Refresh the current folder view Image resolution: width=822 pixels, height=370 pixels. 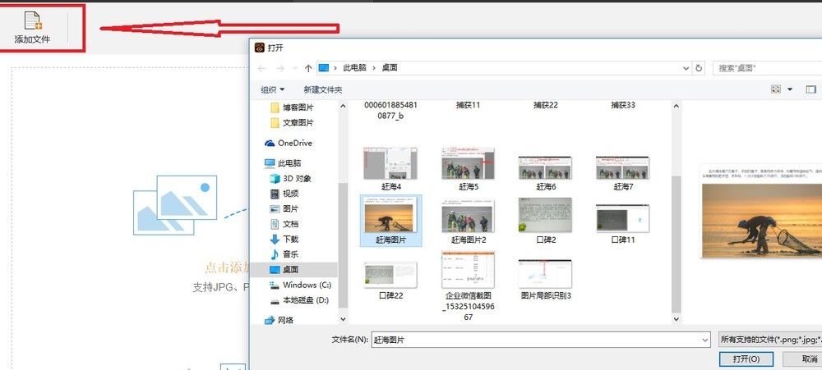click(x=698, y=68)
